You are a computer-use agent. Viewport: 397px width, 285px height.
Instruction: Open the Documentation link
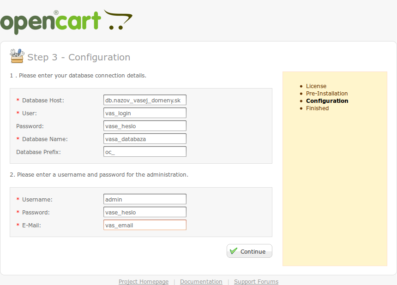pyautogui.click(x=201, y=281)
